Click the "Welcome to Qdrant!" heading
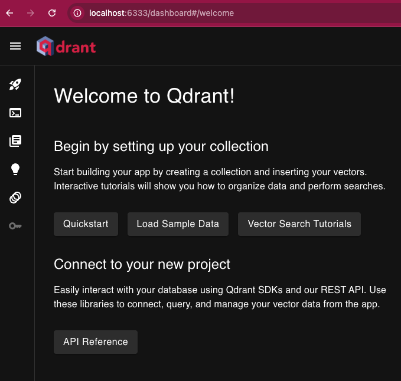 pyautogui.click(x=144, y=96)
